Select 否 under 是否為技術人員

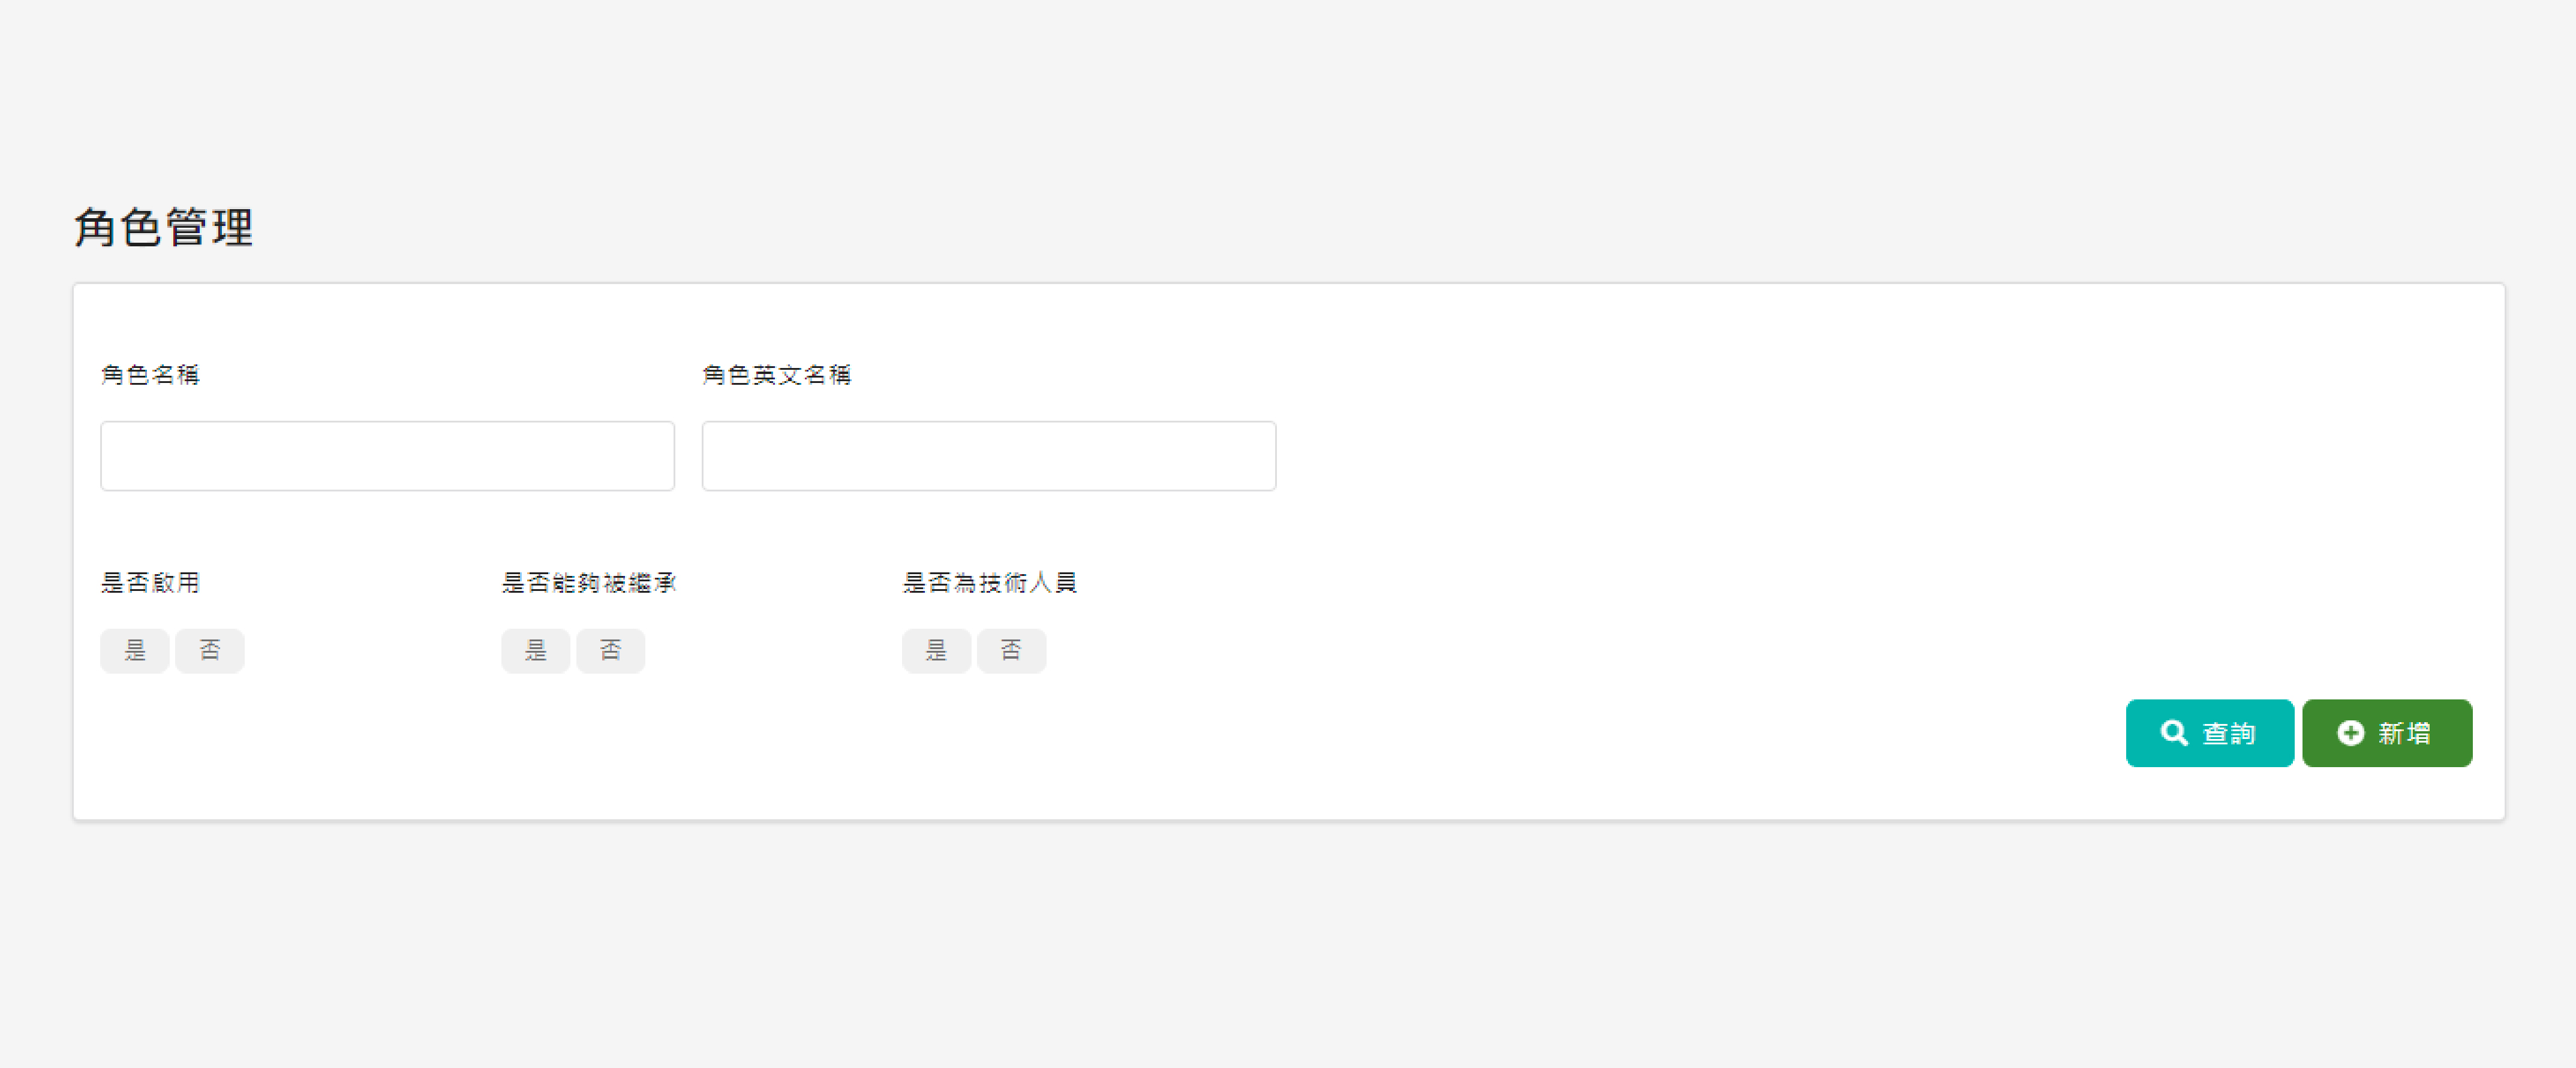coord(1012,650)
